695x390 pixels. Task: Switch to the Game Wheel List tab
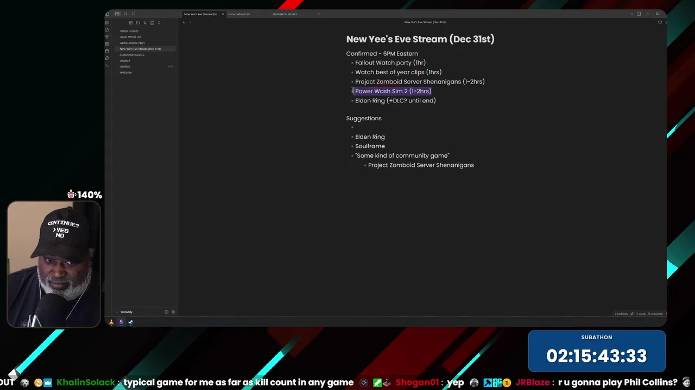(239, 14)
